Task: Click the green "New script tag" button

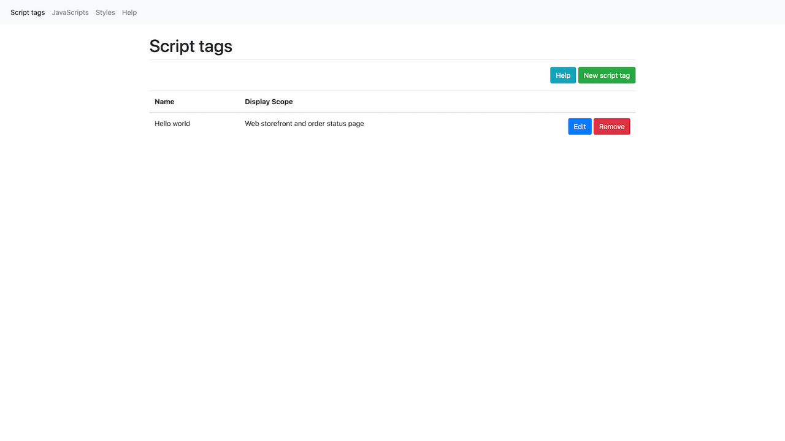Action: pyautogui.click(x=607, y=75)
